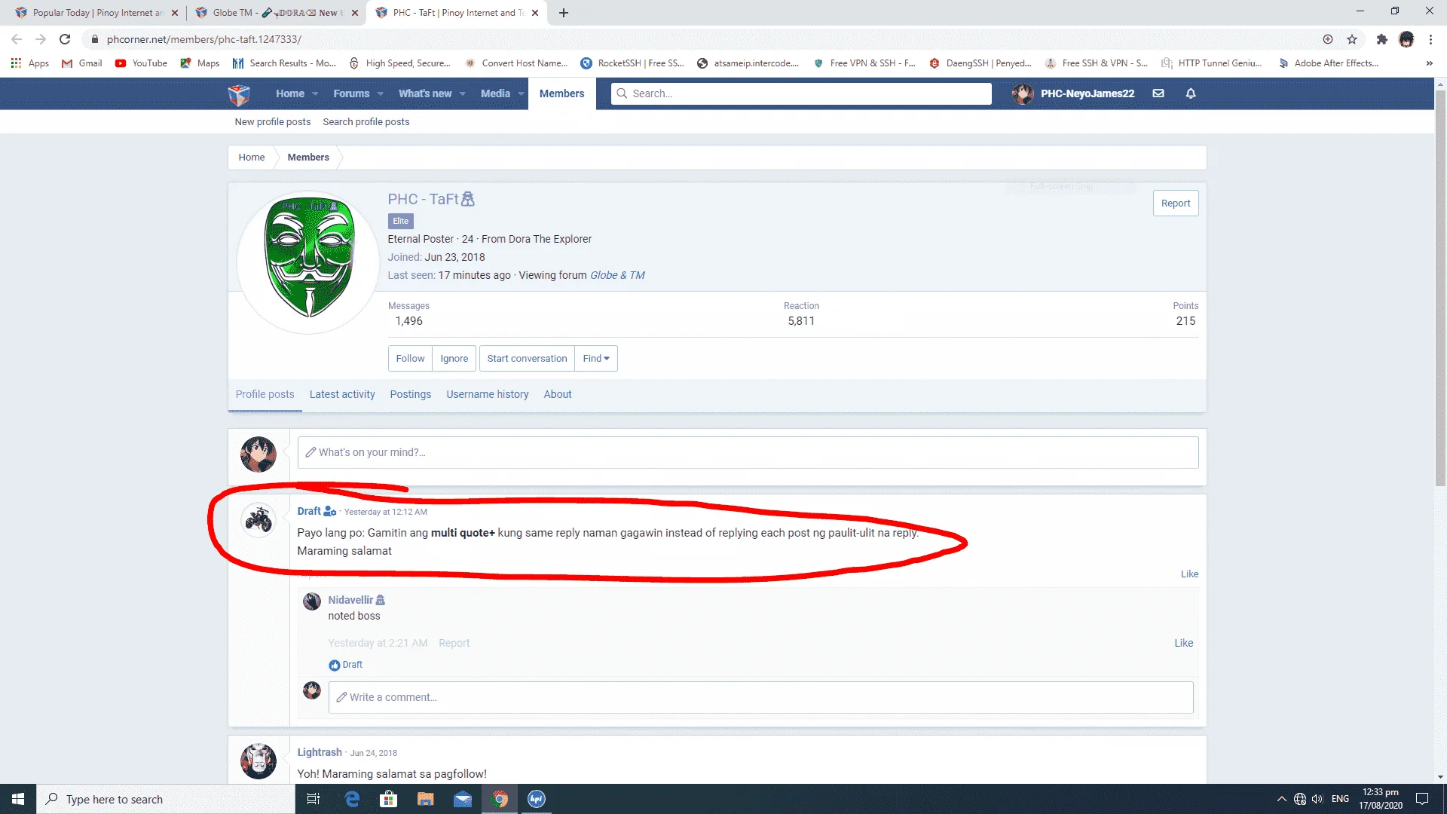Open the About tab
This screenshot has width=1447, height=814.
pyautogui.click(x=558, y=394)
